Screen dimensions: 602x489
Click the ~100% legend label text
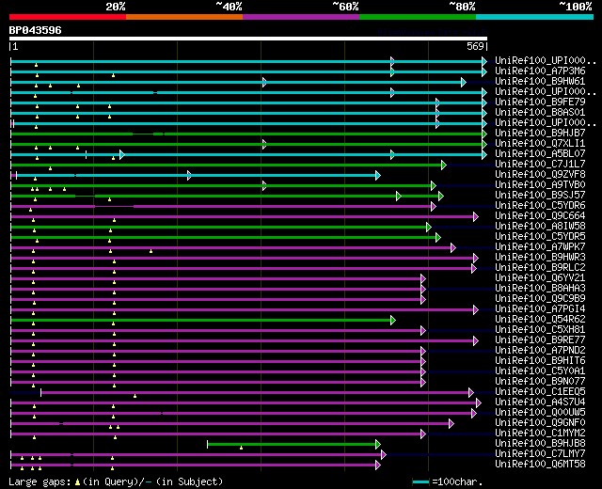click(x=575, y=7)
